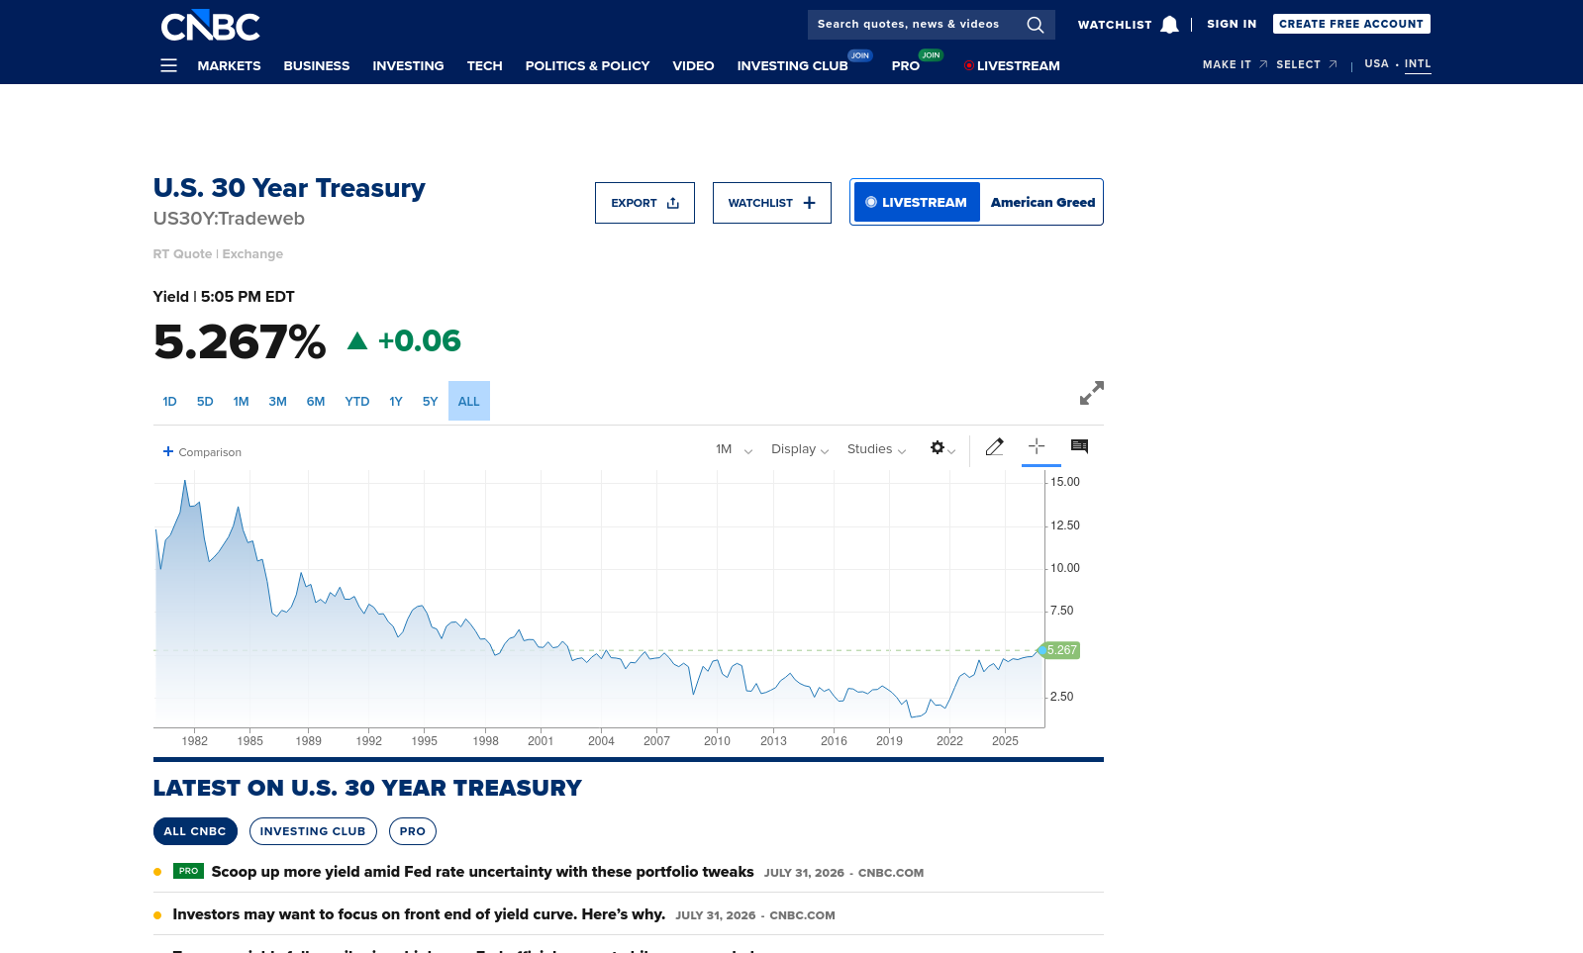The height and width of the screenshot is (953, 1583).
Task: Open Livestream from the quote header
Action: (x=917, y=202)
